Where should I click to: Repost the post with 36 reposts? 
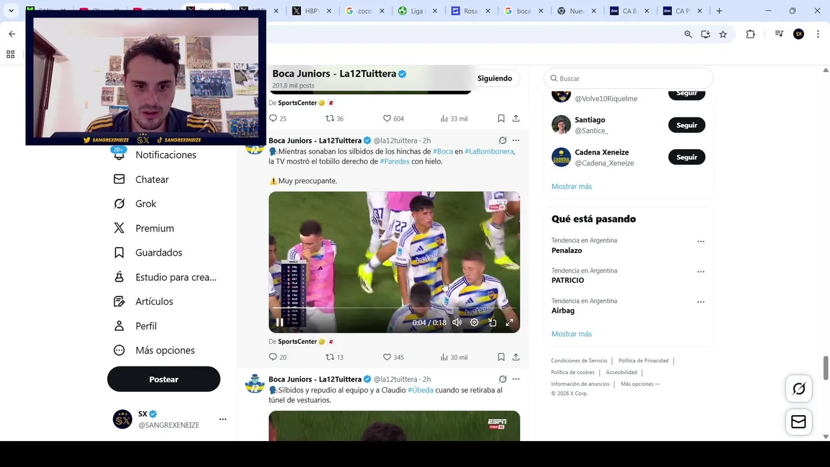click(335, 118)
